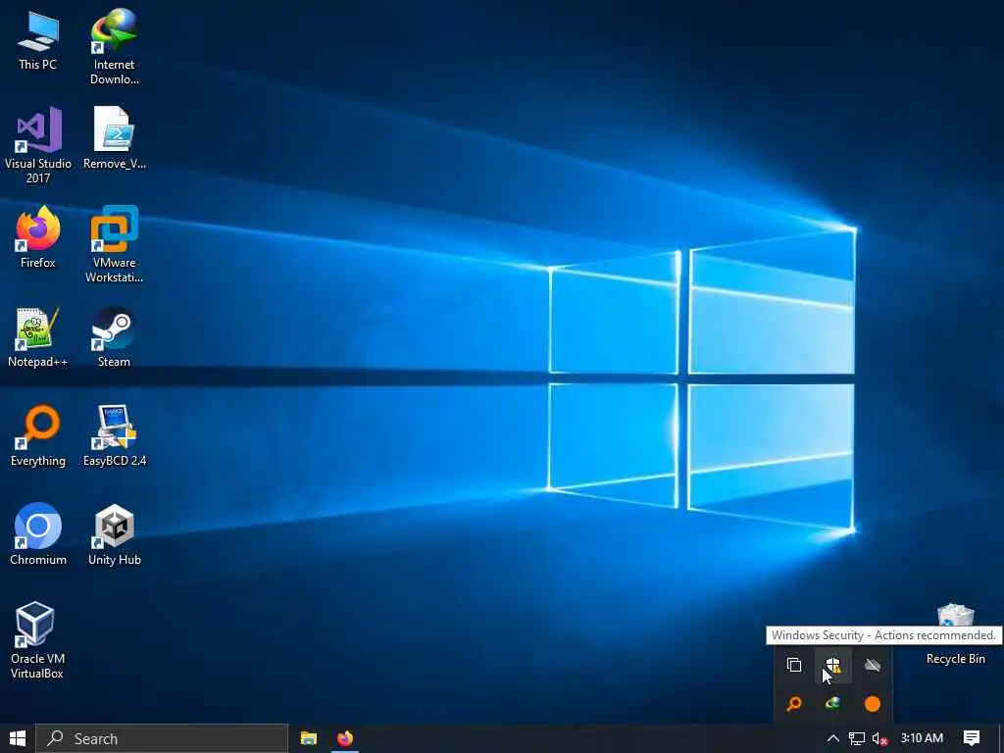The image size is (1004, 753).
Task: Open the clock showing 3:10 AM
Action: click(922, 738)
